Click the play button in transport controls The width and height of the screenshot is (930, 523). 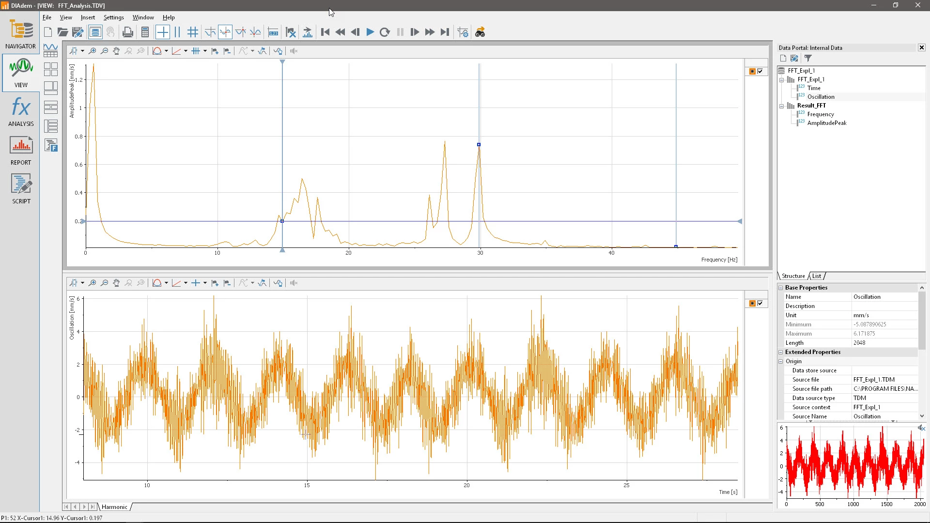[x=371, y=32]
